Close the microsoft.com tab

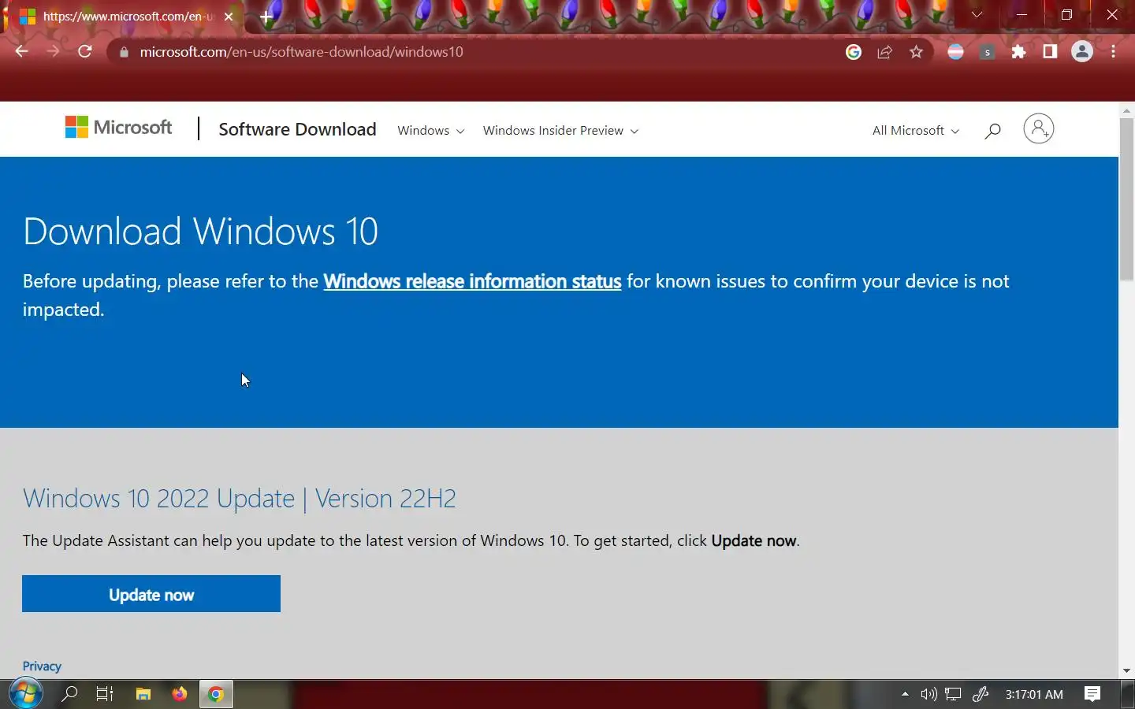[x=229, y=16]
